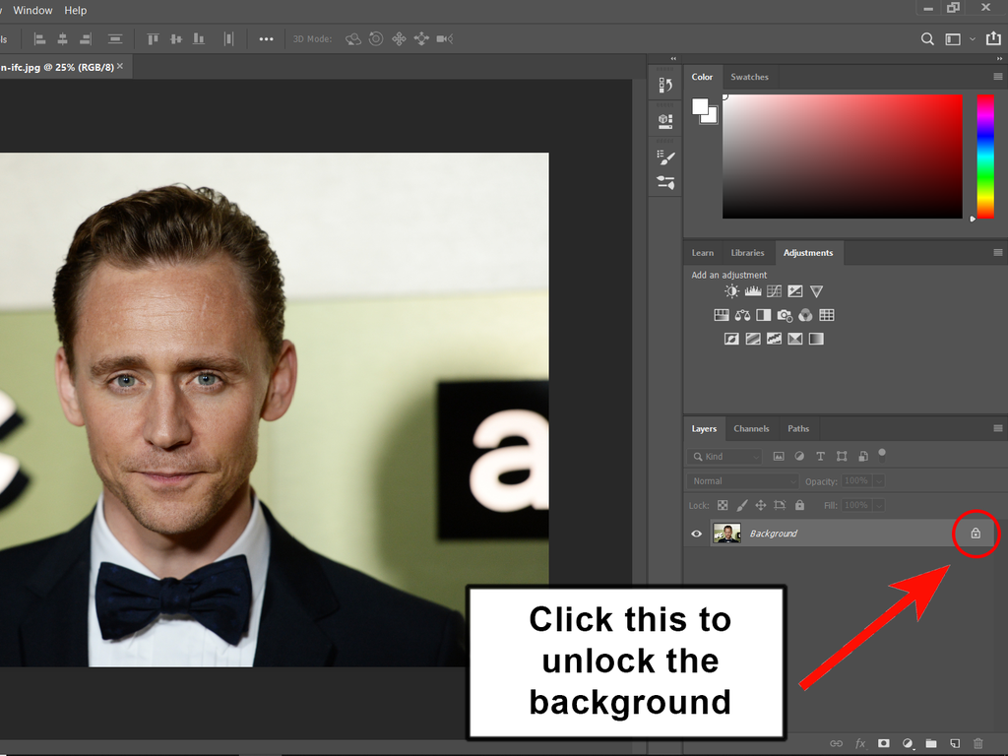Switch to the Swatches tab

pyautogui.click(x=749, y=77)
